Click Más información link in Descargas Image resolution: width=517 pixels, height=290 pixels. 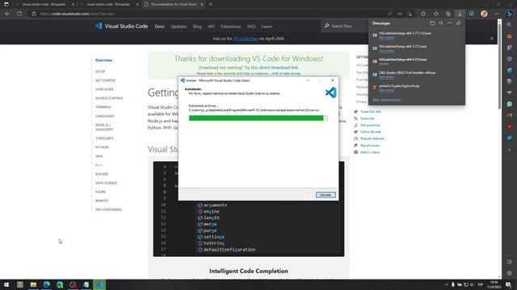click(x=386, y=100)
